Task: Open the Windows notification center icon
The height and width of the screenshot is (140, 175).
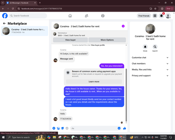Action: [170, 137]
